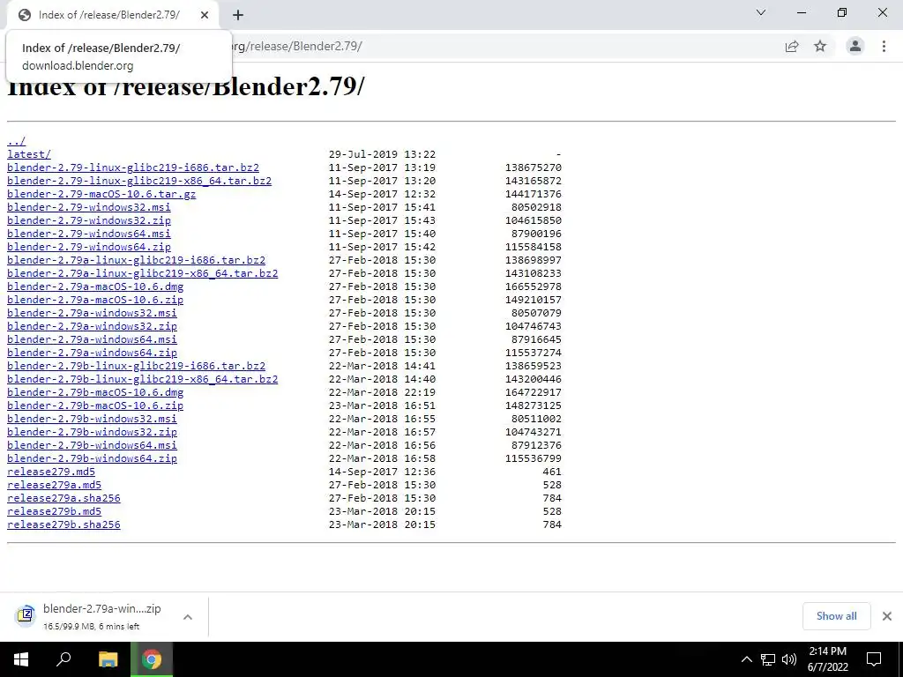Download blender-2.79-windows64.msi
This screenshot has height=677, width=903.
(89, 234)
